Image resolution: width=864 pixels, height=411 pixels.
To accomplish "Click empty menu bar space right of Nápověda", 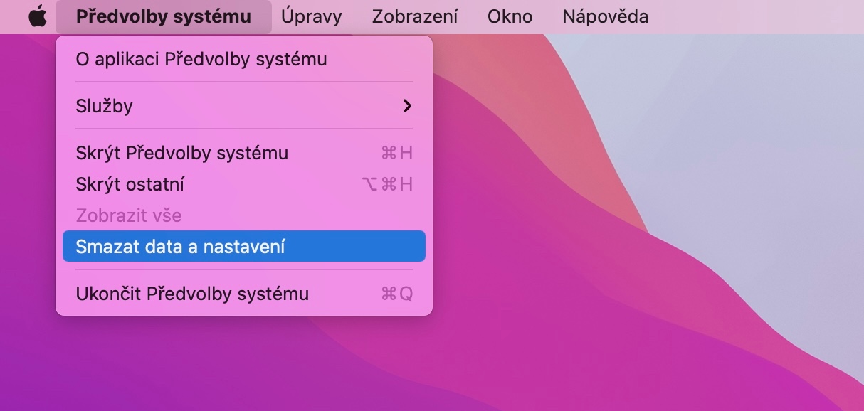I will click(754, 16).
